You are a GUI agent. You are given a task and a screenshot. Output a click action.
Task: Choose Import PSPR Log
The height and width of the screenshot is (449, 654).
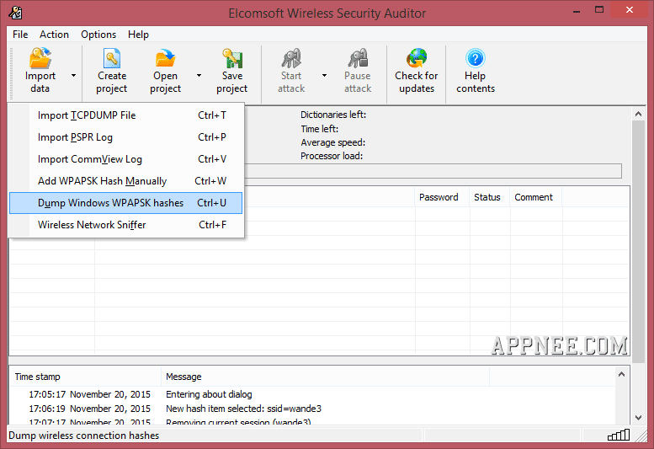pos(126,137)
